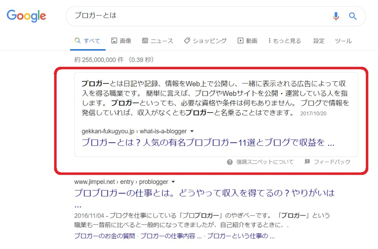The image size is (378, 249).
Task: Open the ショッピング tab
Action: tap(205, 41)
